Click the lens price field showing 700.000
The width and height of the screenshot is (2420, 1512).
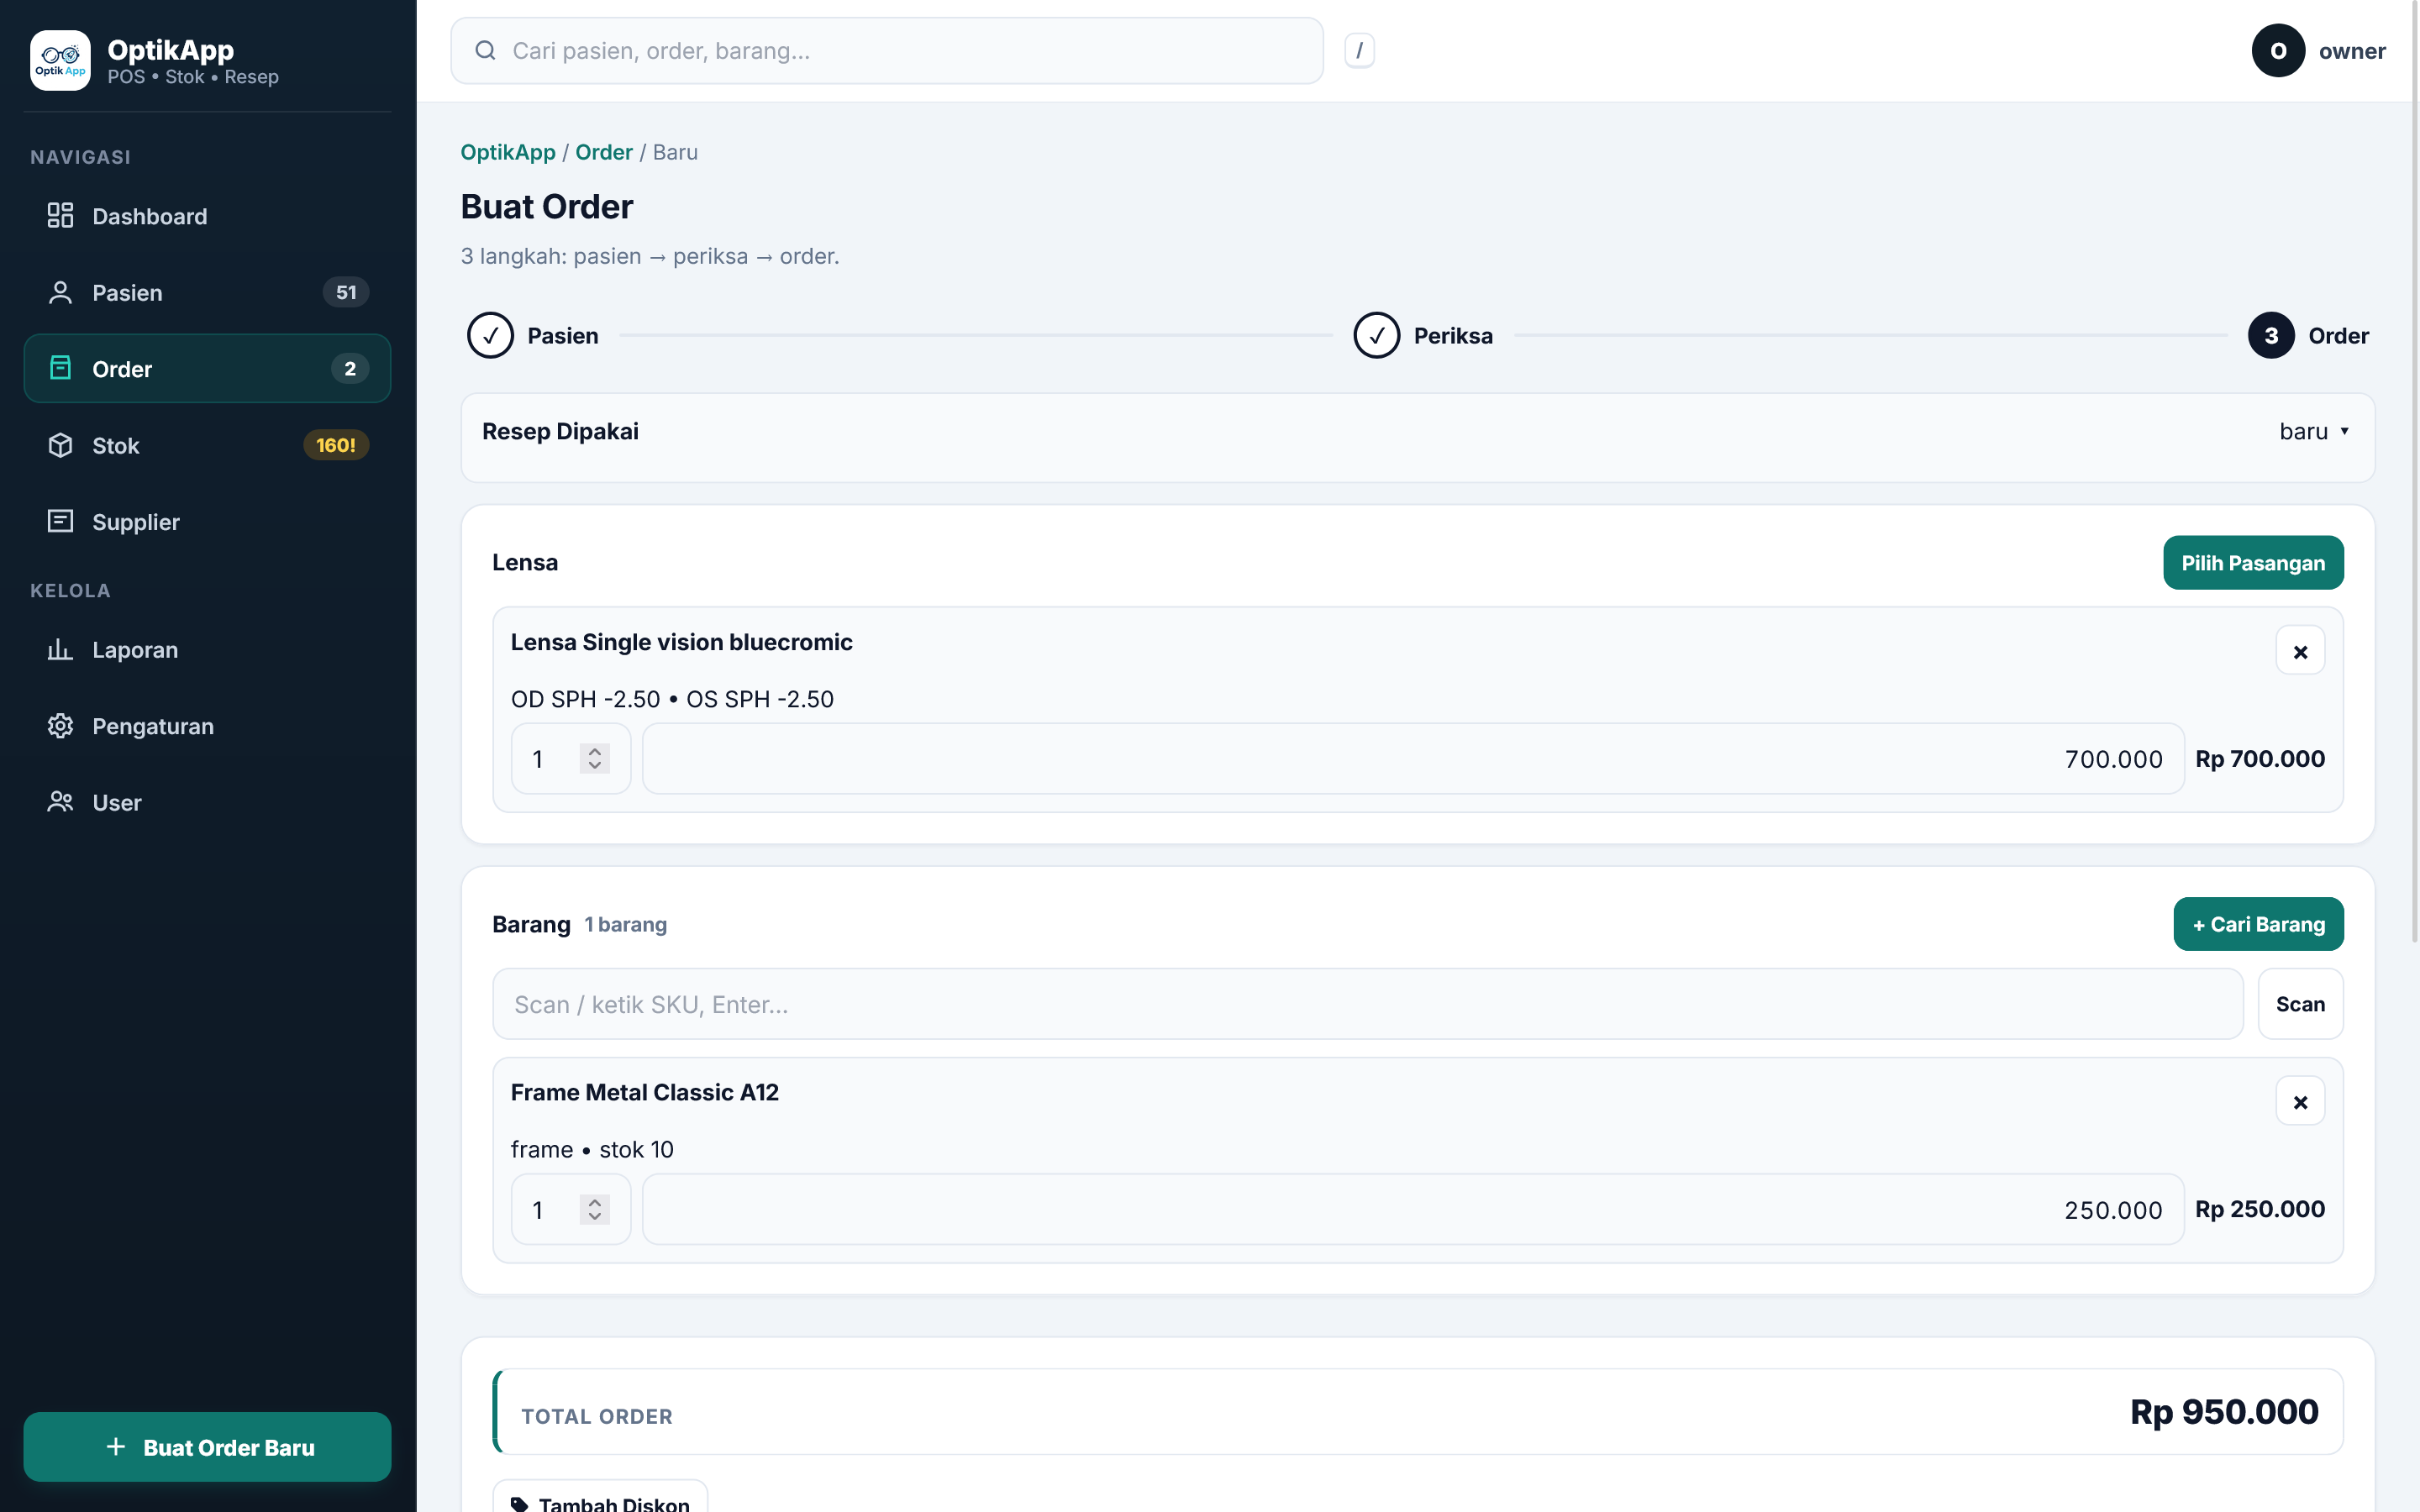(1413, 759)
